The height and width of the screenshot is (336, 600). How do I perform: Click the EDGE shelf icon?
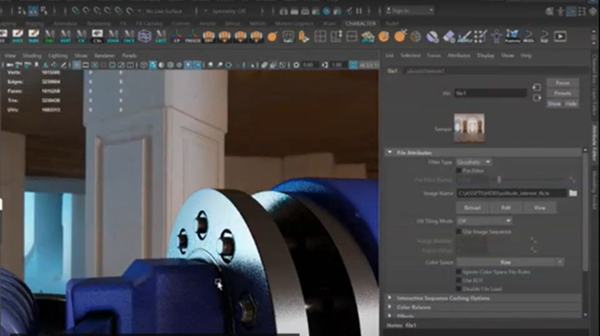click(x=113, y=36)
